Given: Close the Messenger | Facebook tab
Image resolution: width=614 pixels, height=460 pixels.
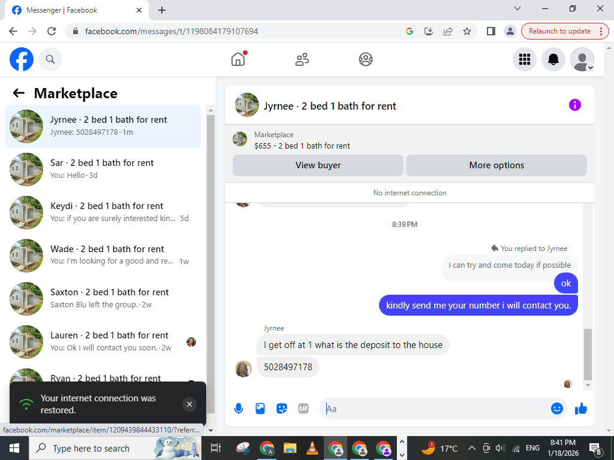Looking at the screenshot, I should click(x=139, y=10).
